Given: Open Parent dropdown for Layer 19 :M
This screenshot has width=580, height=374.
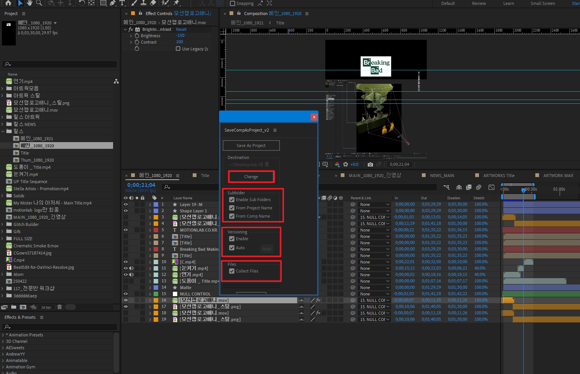Looking at the screenshot, I should tap(375, 204).
